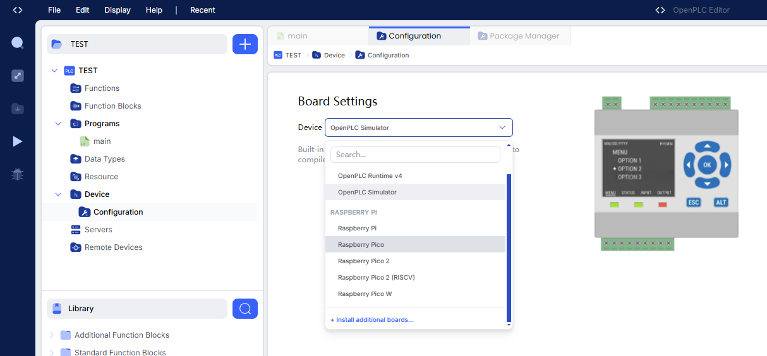Click the Resource icon in tree
This screenshot has height=356, width=767.
coord(75,177)
